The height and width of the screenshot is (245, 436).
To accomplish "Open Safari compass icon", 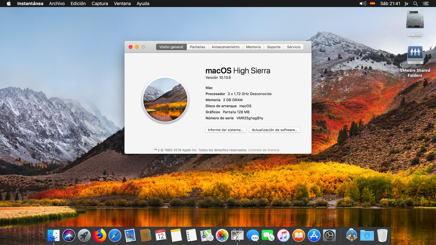I will point(115,236).
